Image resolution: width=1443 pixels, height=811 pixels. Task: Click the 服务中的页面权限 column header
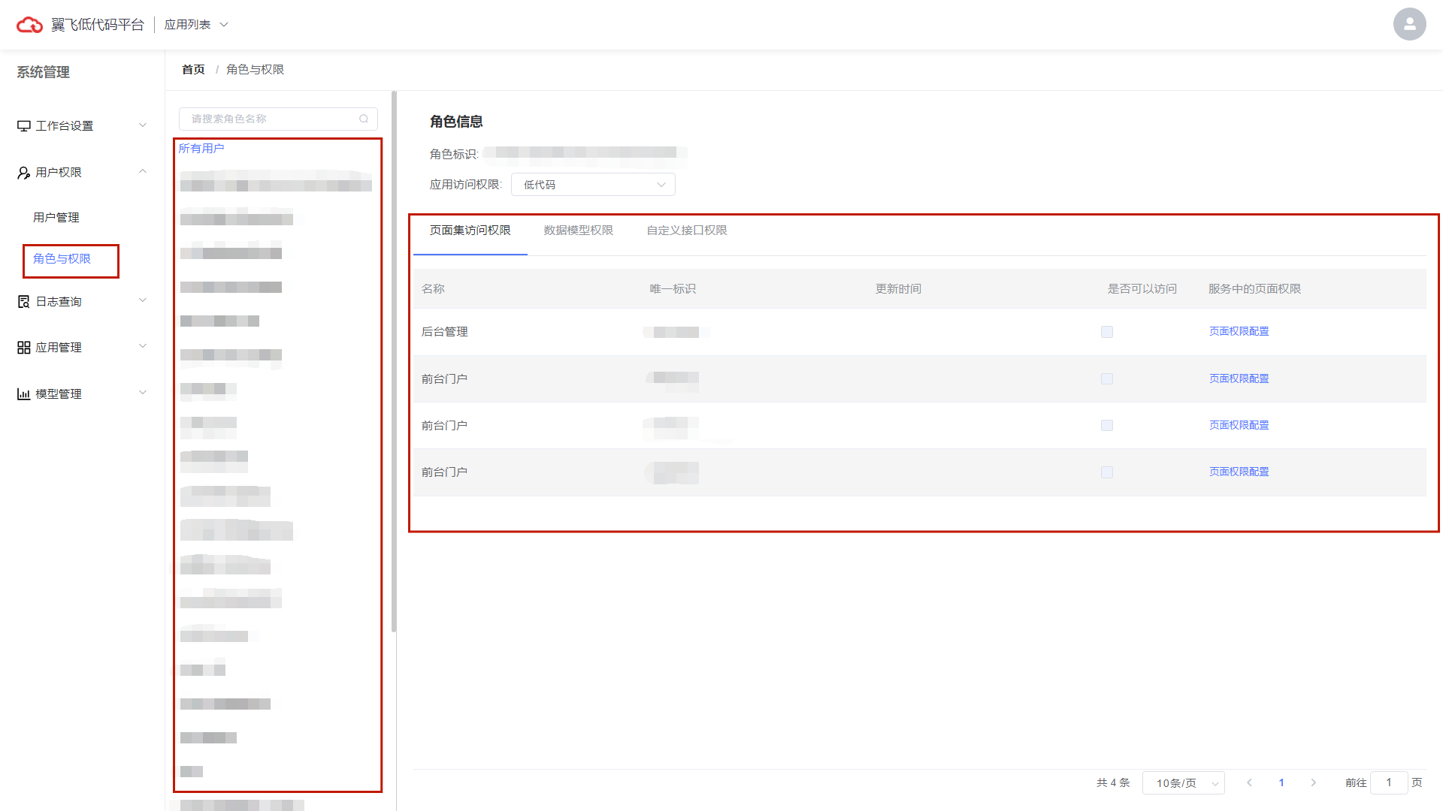pos(1254,289)
